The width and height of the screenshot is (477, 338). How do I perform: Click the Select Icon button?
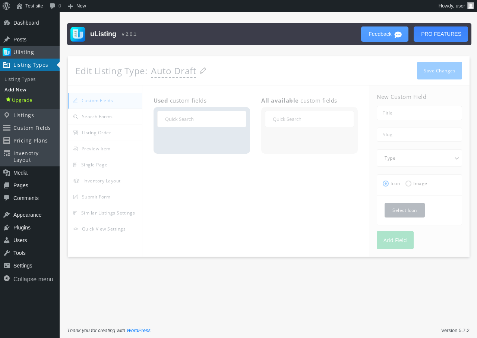point(405,210)
